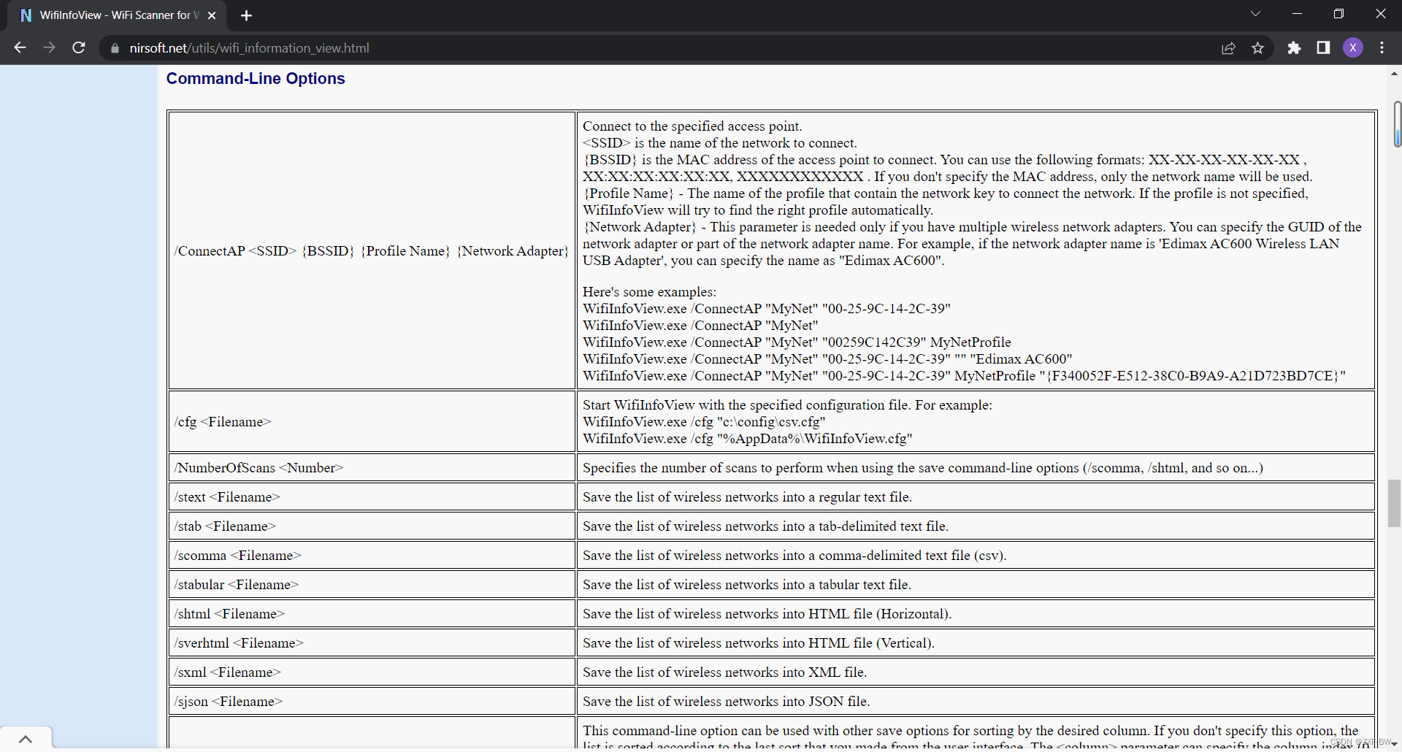Select the /NumberOfScans <Number> cell

click(x=372, y=467)
